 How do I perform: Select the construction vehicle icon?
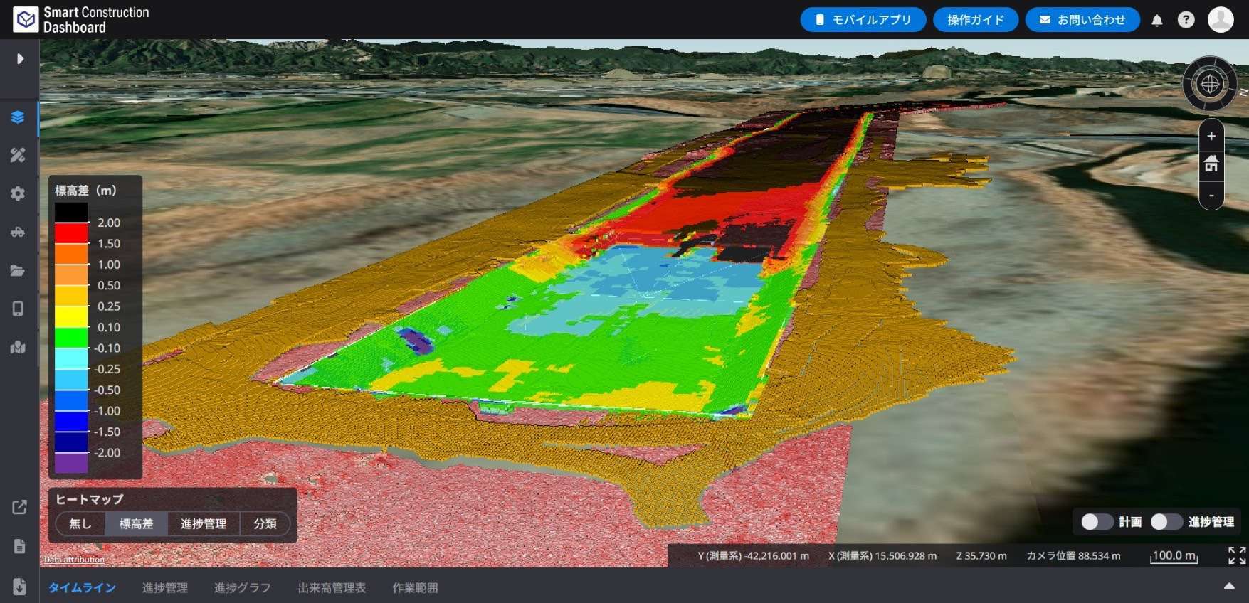pyautogui.click(x=18, y=232)
